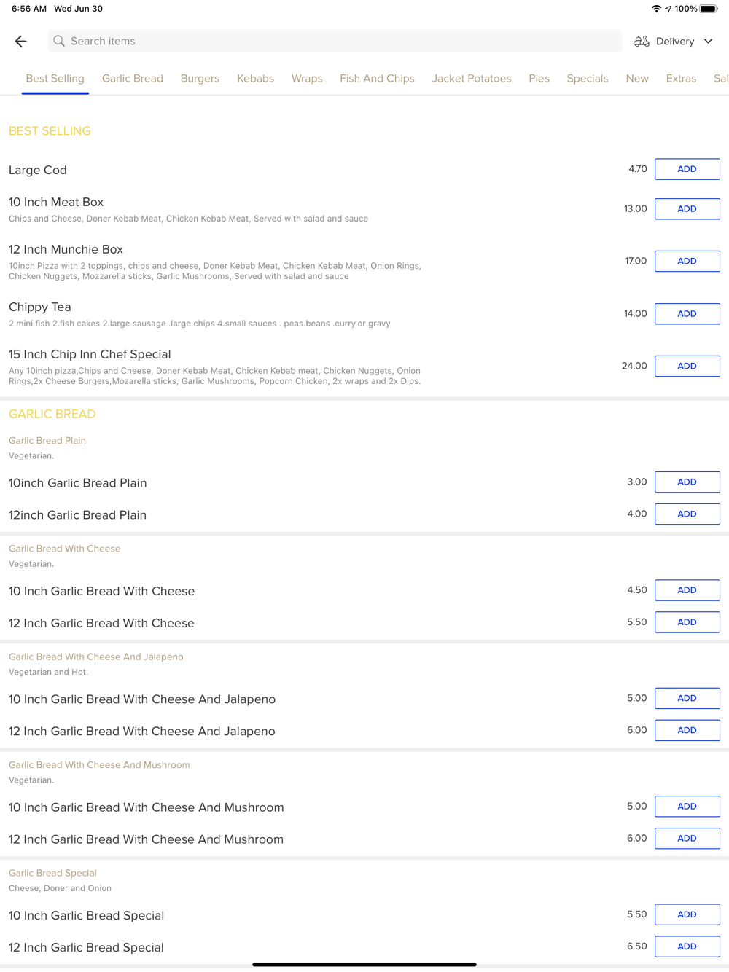This screenshot has width=729, height=972.
Task: Add 10 Inch Meat Box
Action: coord(687,209)
